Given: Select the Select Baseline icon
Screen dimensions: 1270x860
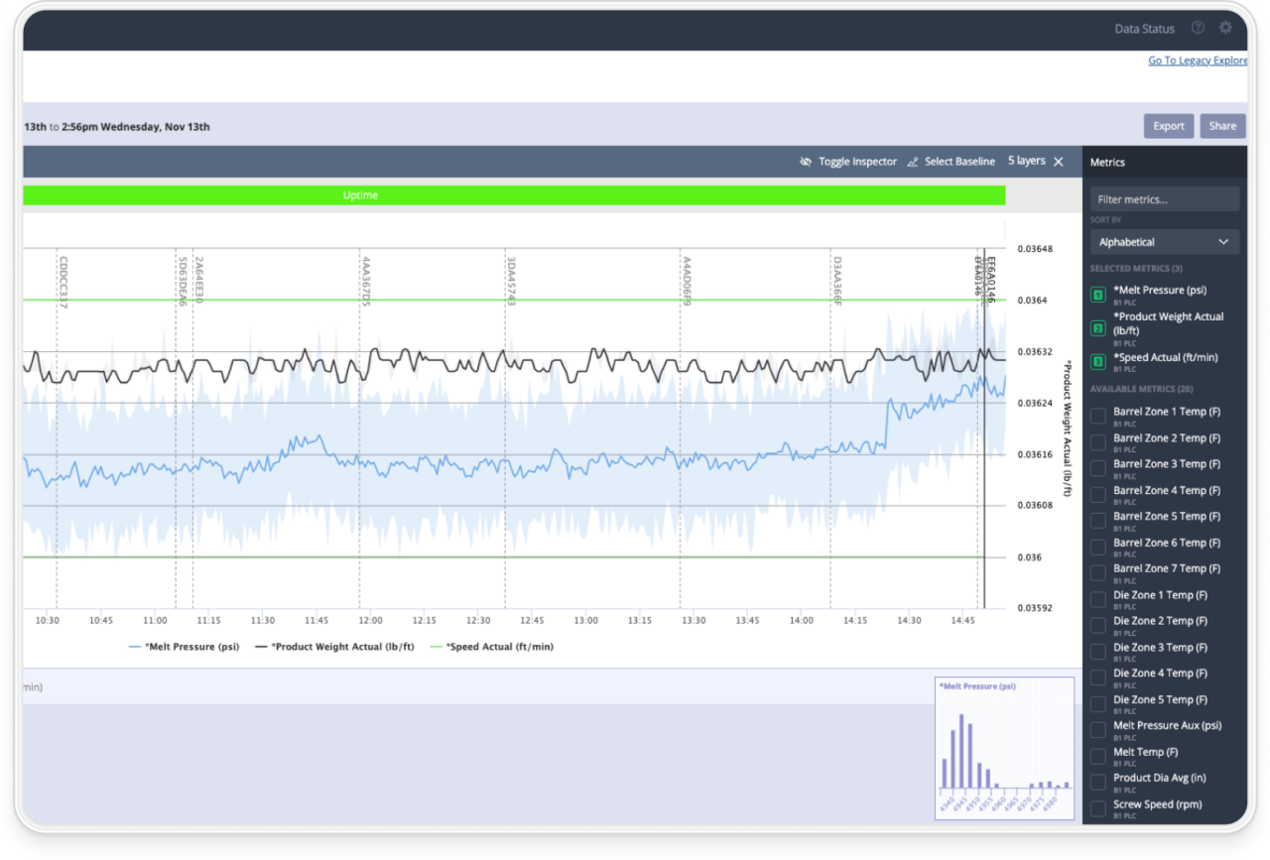Looking at the screenshot, I should pyautogui.click(x=913, y=161).
